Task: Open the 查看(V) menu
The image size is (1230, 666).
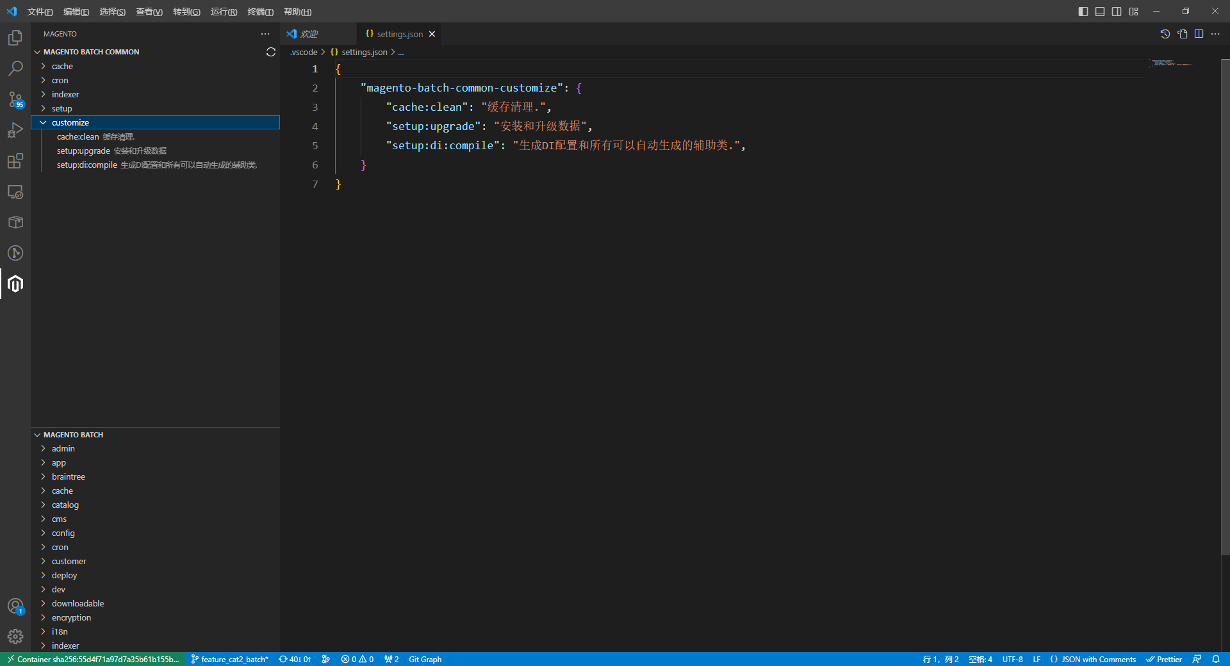Action: (149, 12)
